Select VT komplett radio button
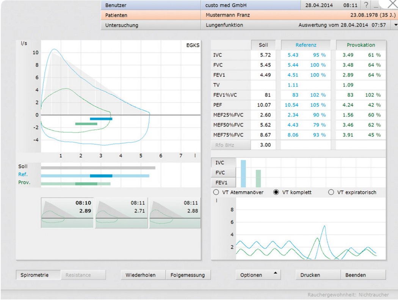 pyautogui.click(x=276, y=192)
